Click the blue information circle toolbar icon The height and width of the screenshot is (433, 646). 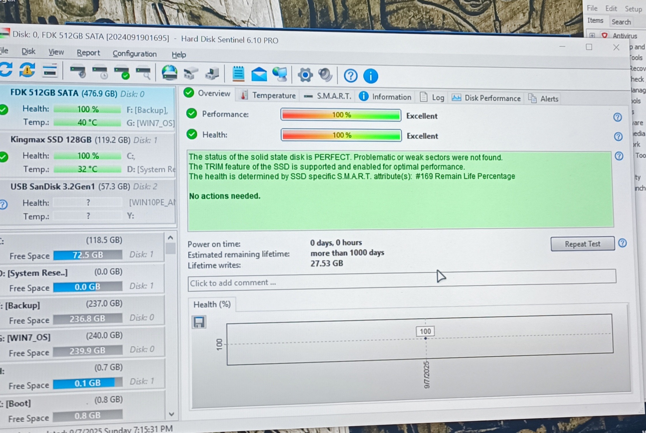370,76
